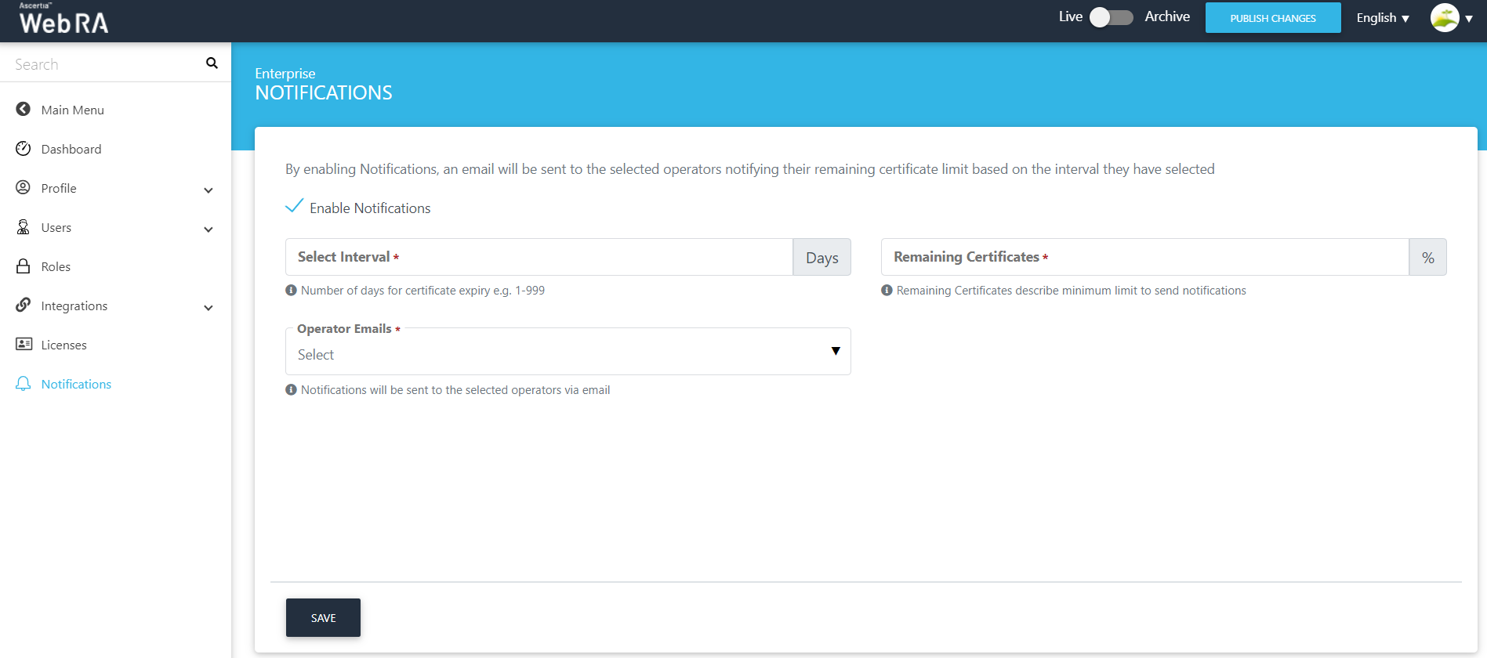This screenshot has width=1487, height=658.
Task: Click the Search input field
Action: pyautogui.click(x=106, y=63)
